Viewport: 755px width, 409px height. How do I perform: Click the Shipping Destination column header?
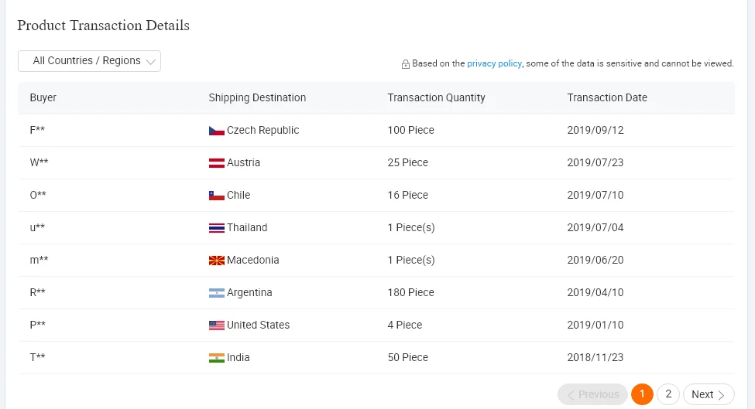[x=257, y=97]
